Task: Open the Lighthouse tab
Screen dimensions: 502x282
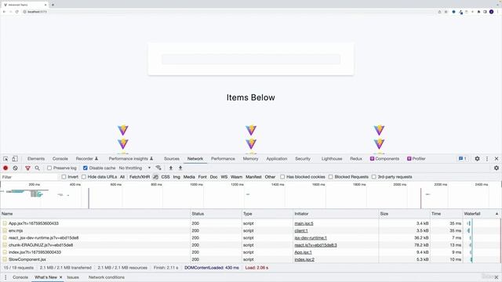Action: click(332, 158)
